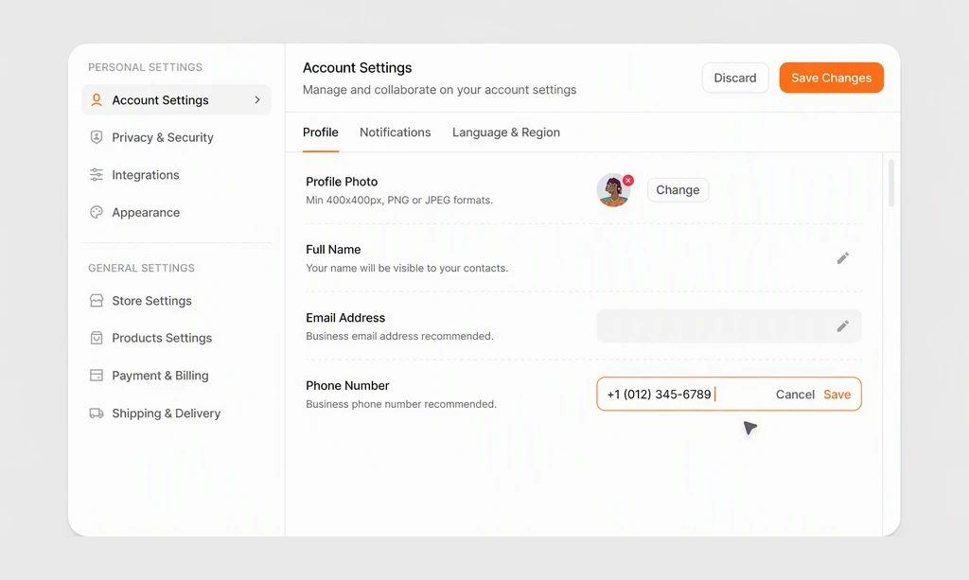Click the Discard button
Viewport: 969px width, 580px height.
click(x=735, y=78)
